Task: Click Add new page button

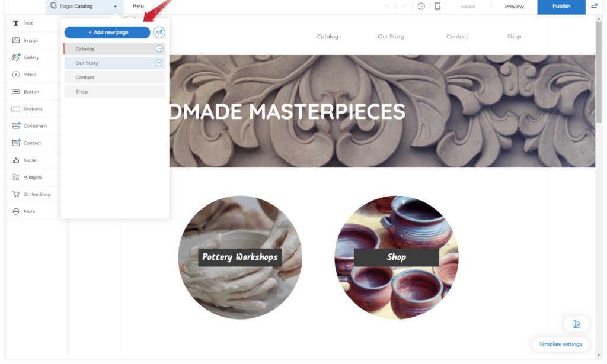Action: click(107, 33)
